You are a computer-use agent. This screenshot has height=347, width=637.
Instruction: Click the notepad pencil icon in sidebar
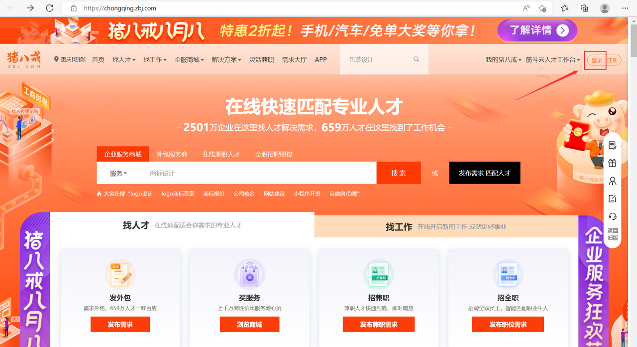tap(613, 199)
